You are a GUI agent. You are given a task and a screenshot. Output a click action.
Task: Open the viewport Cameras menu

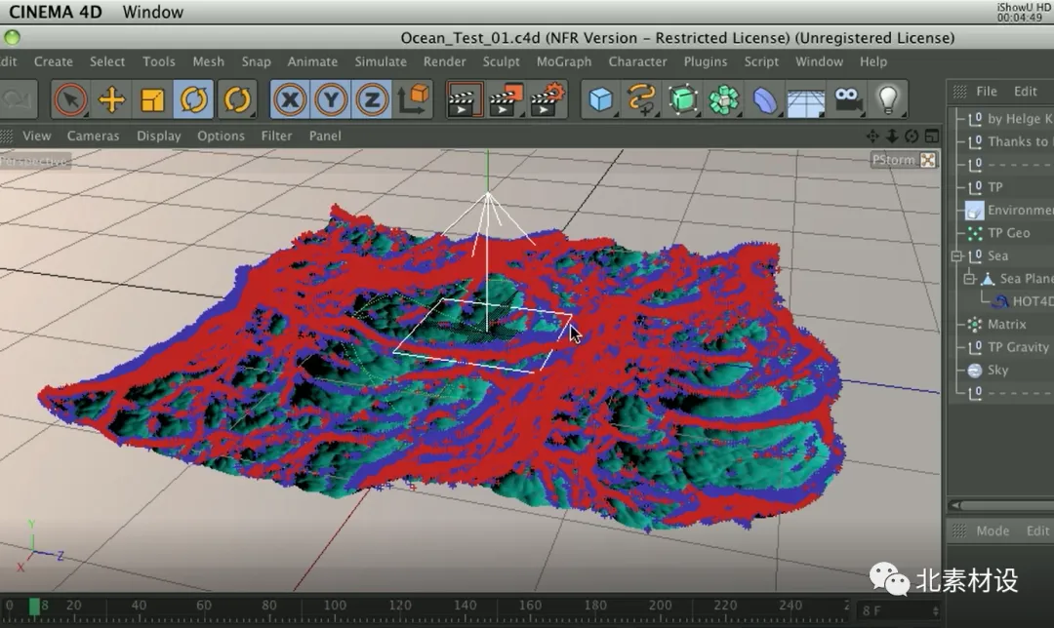pyautogui.click(x=93, y=136)
